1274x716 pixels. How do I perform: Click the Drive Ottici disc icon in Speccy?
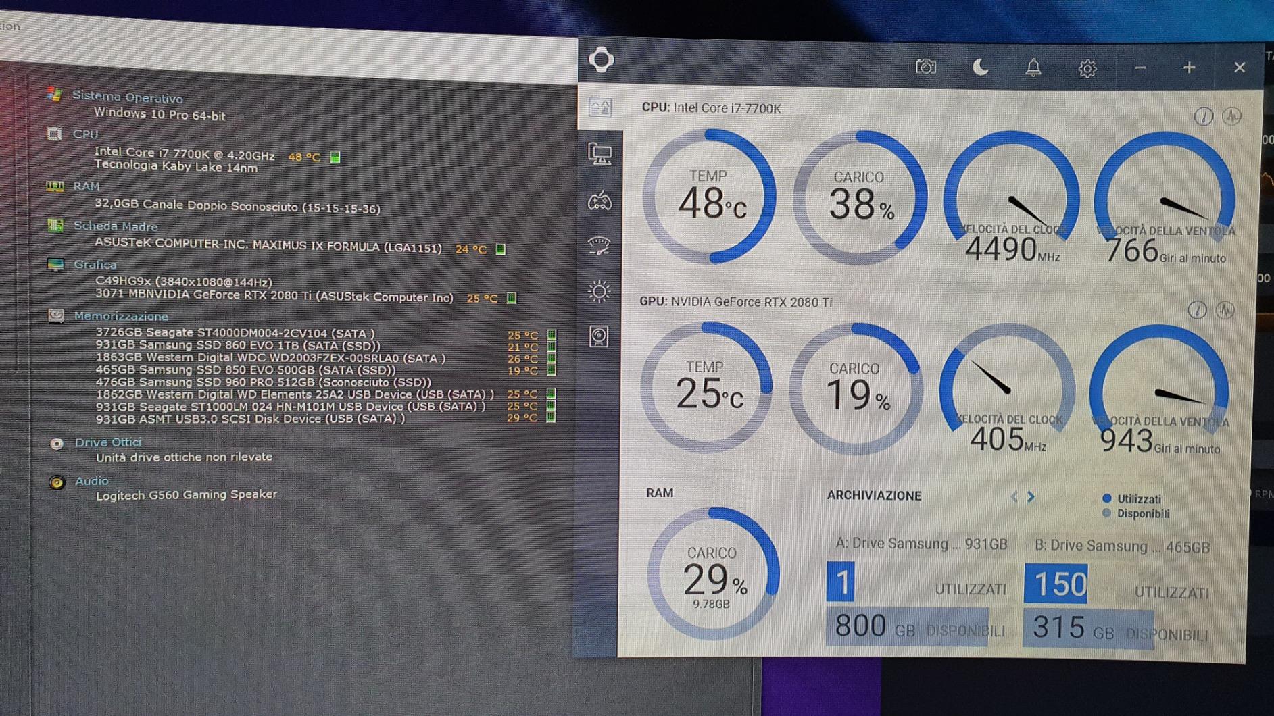click(57, 444)
